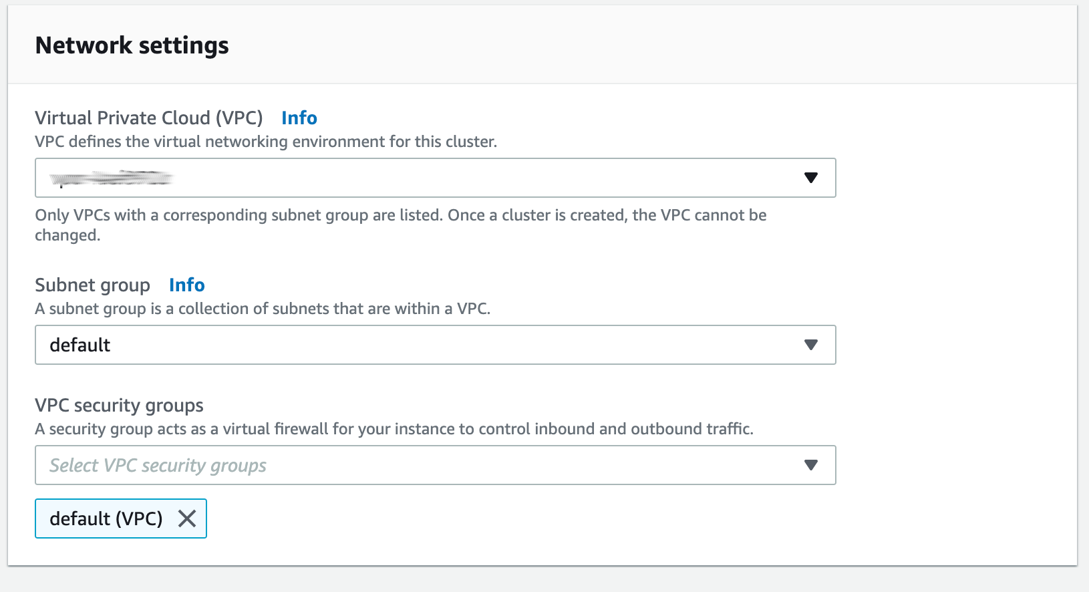
Task: Click the empty space right of the default (VPC) tag
Action: click(521, 519)
